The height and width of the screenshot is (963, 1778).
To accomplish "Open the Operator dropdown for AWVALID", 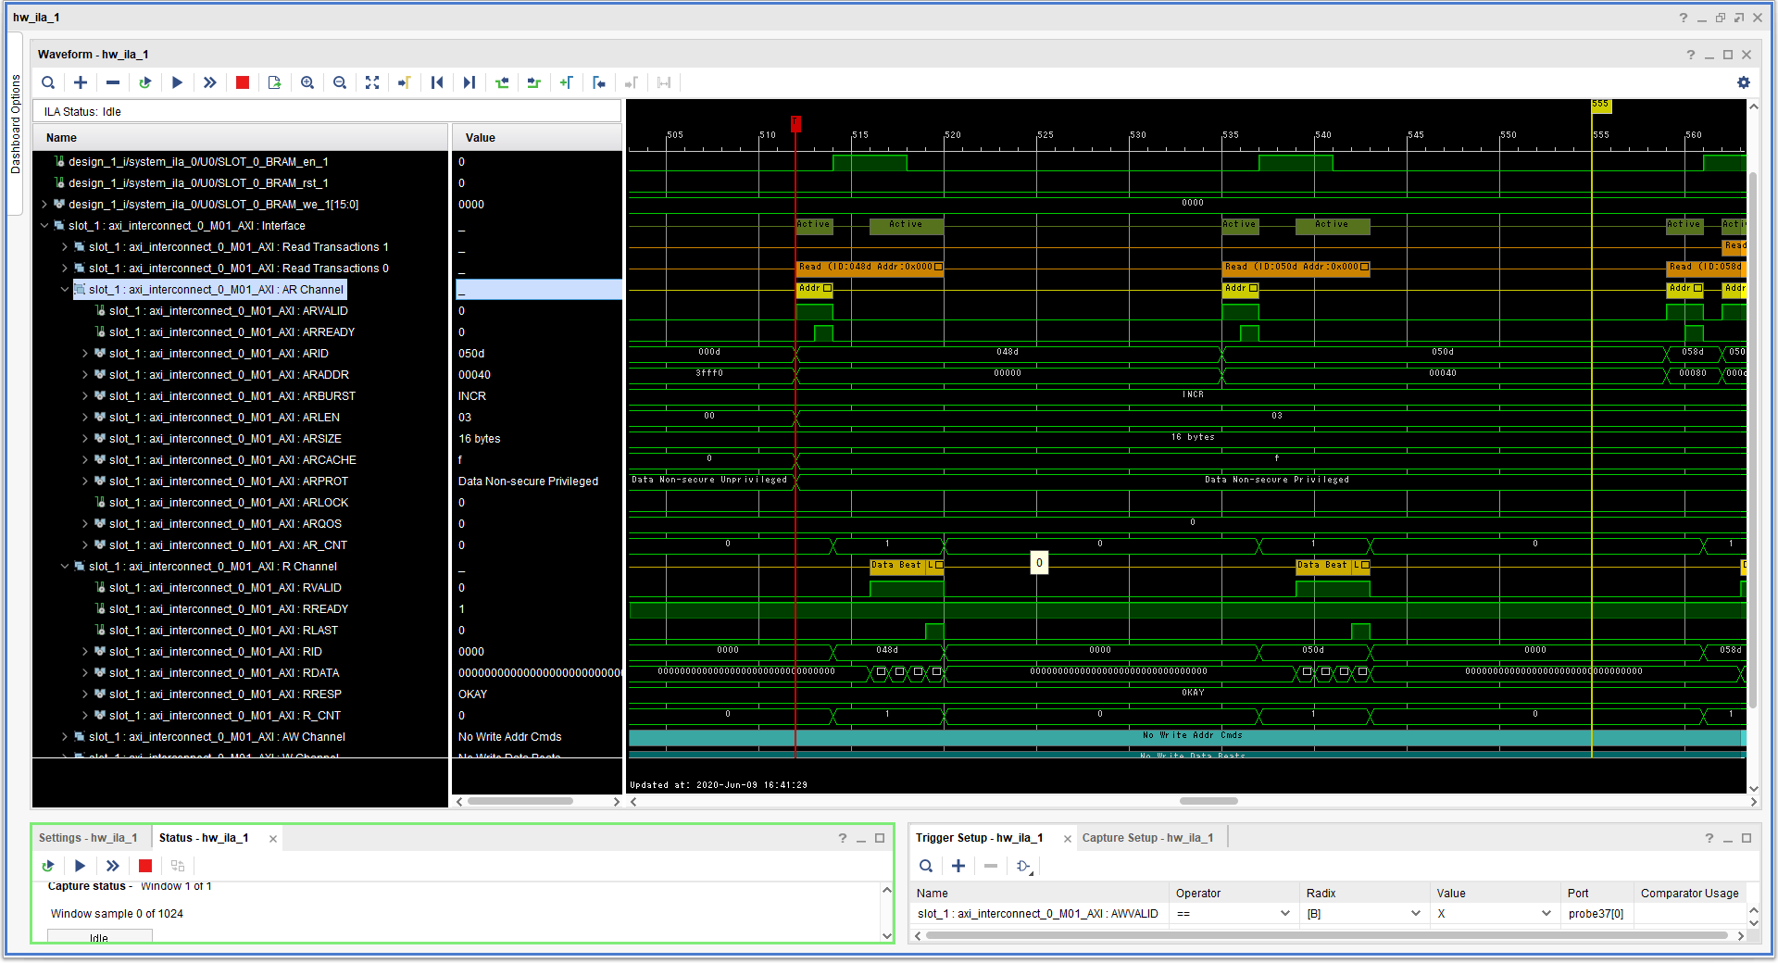I will click(1284, 914).
